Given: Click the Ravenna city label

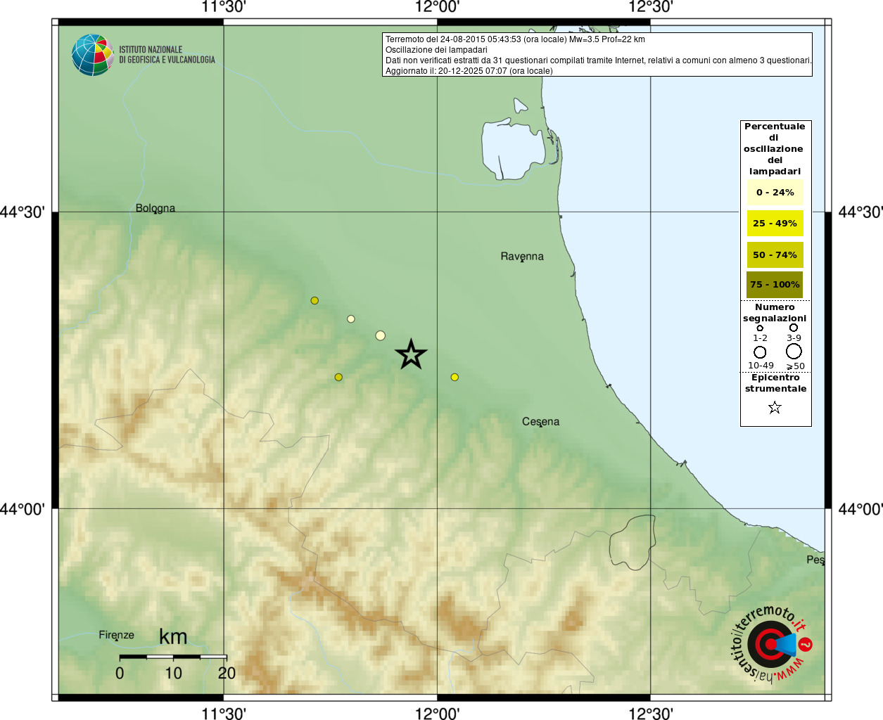Looking at the screenshot, I should [x=522, y=256].
